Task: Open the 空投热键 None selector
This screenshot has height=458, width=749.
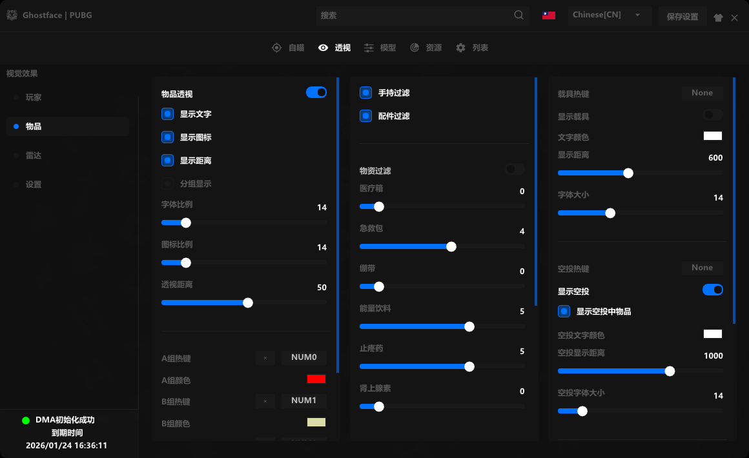Action: [702, 268]
